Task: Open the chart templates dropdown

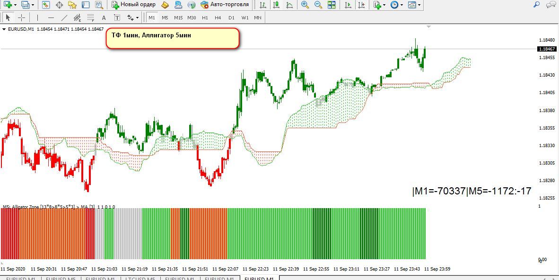Action: (419, 5)
